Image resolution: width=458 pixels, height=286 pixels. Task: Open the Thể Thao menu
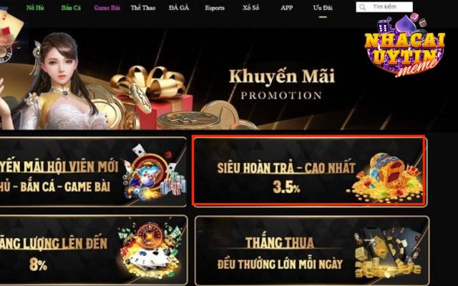tap(143, 8)
